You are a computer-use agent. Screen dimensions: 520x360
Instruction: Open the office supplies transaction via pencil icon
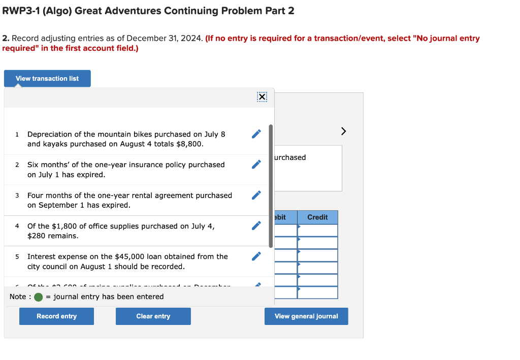coord(256,225)
